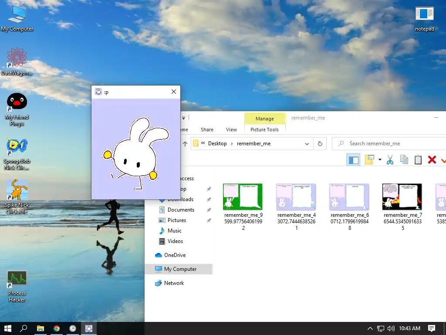The width and height of the screenshot is (446, 335).
Task: Click the pin icon next to Pictures
Action: tap(209, 220)
